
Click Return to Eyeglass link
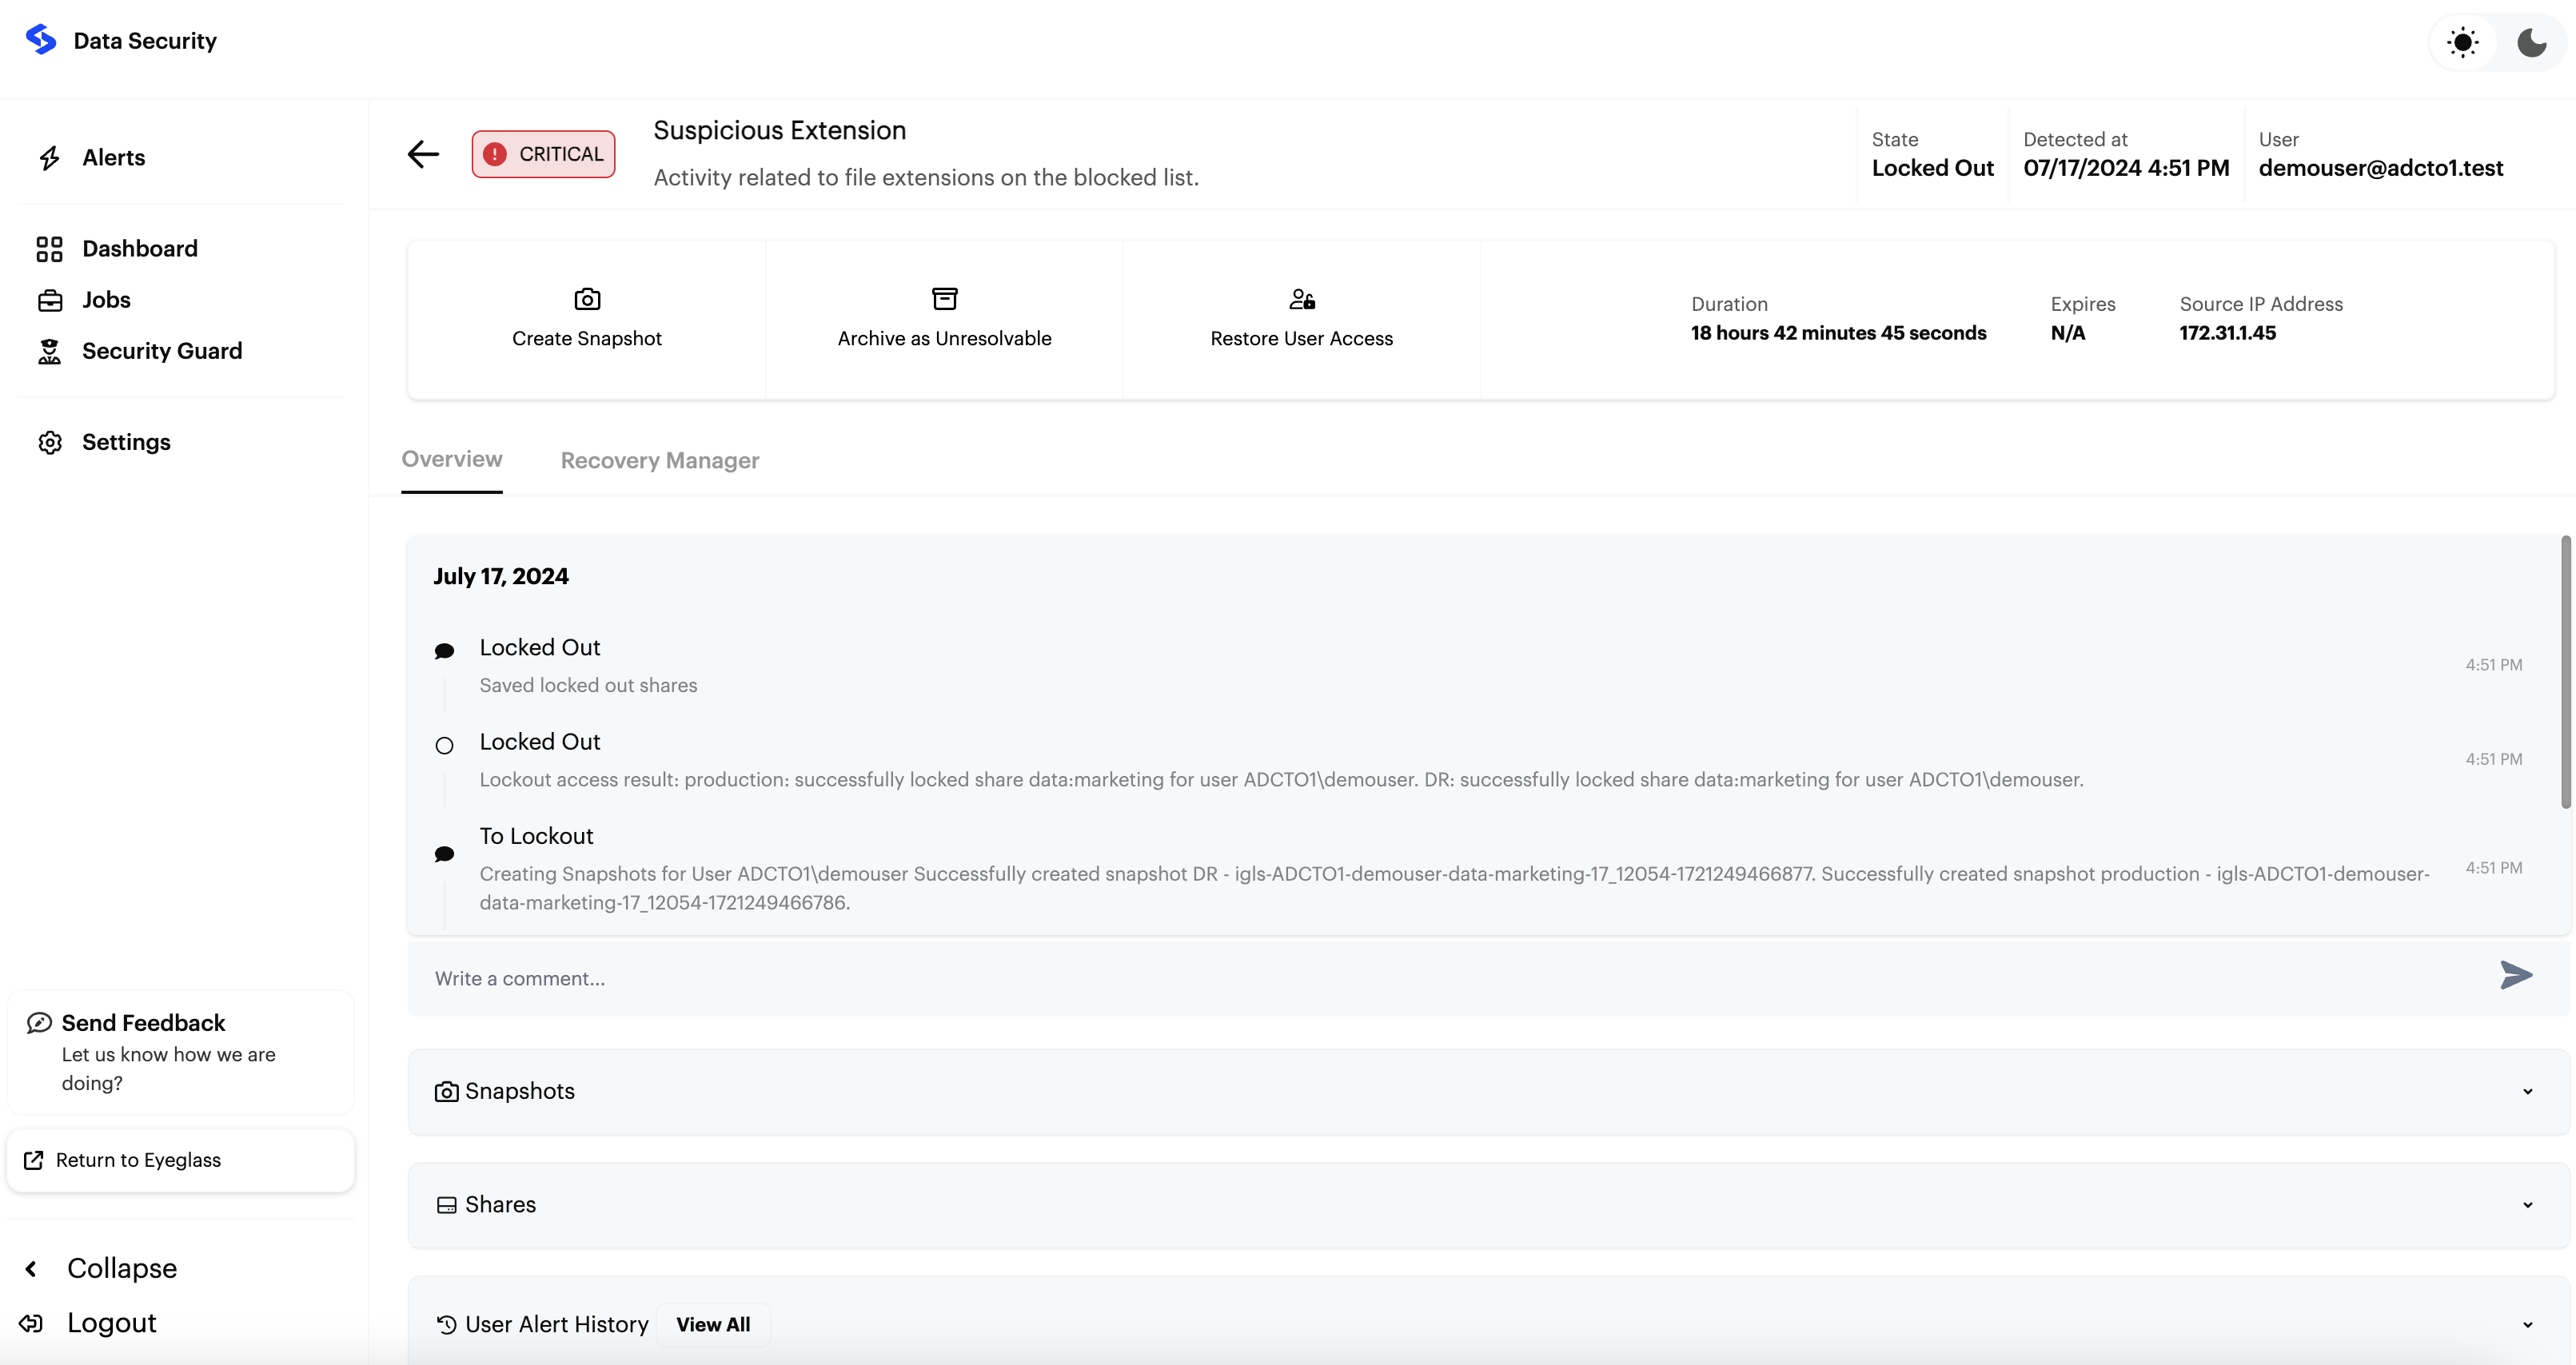pos(138,1160)
